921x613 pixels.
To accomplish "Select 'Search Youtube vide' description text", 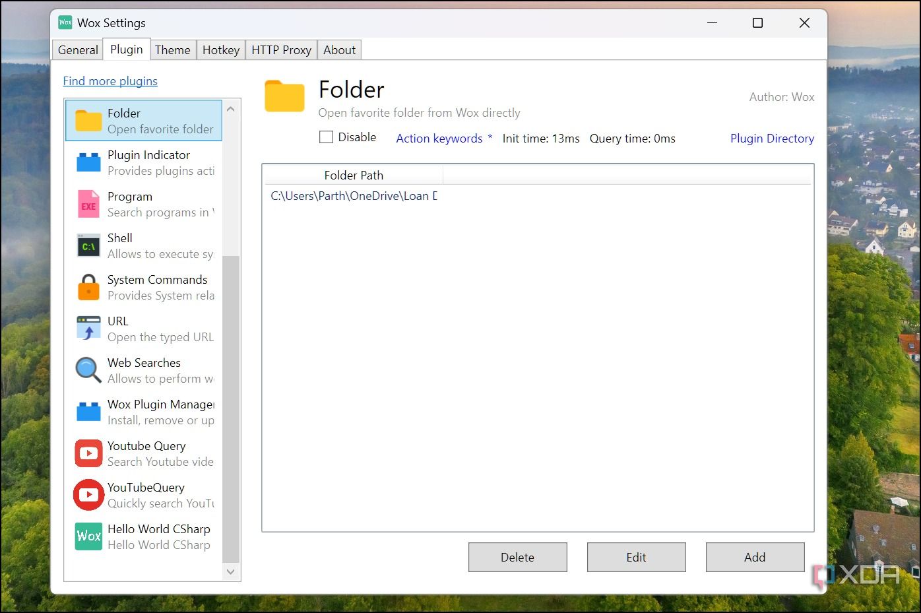I will (160, 462).
